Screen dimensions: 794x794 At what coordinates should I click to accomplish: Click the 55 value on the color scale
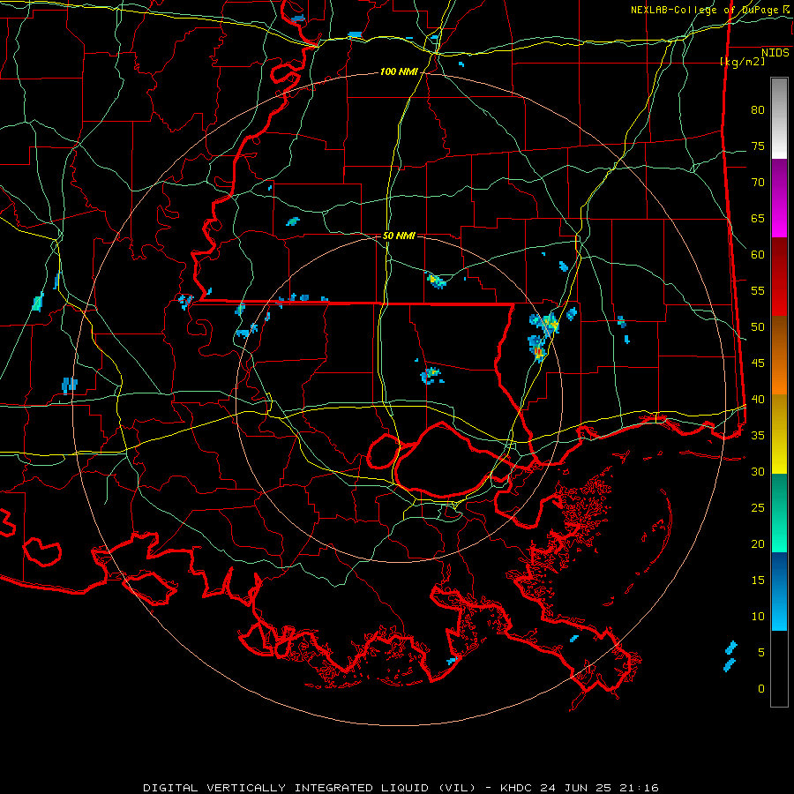(x=758, y=290)
